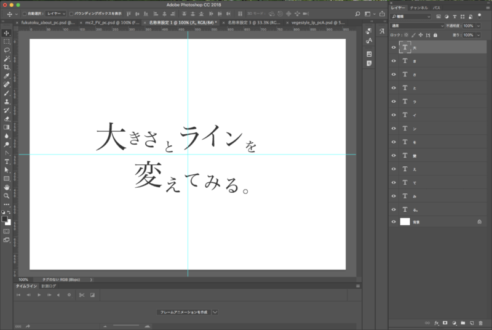Hide the と text layer
The image size is (492, 330).
394,88
